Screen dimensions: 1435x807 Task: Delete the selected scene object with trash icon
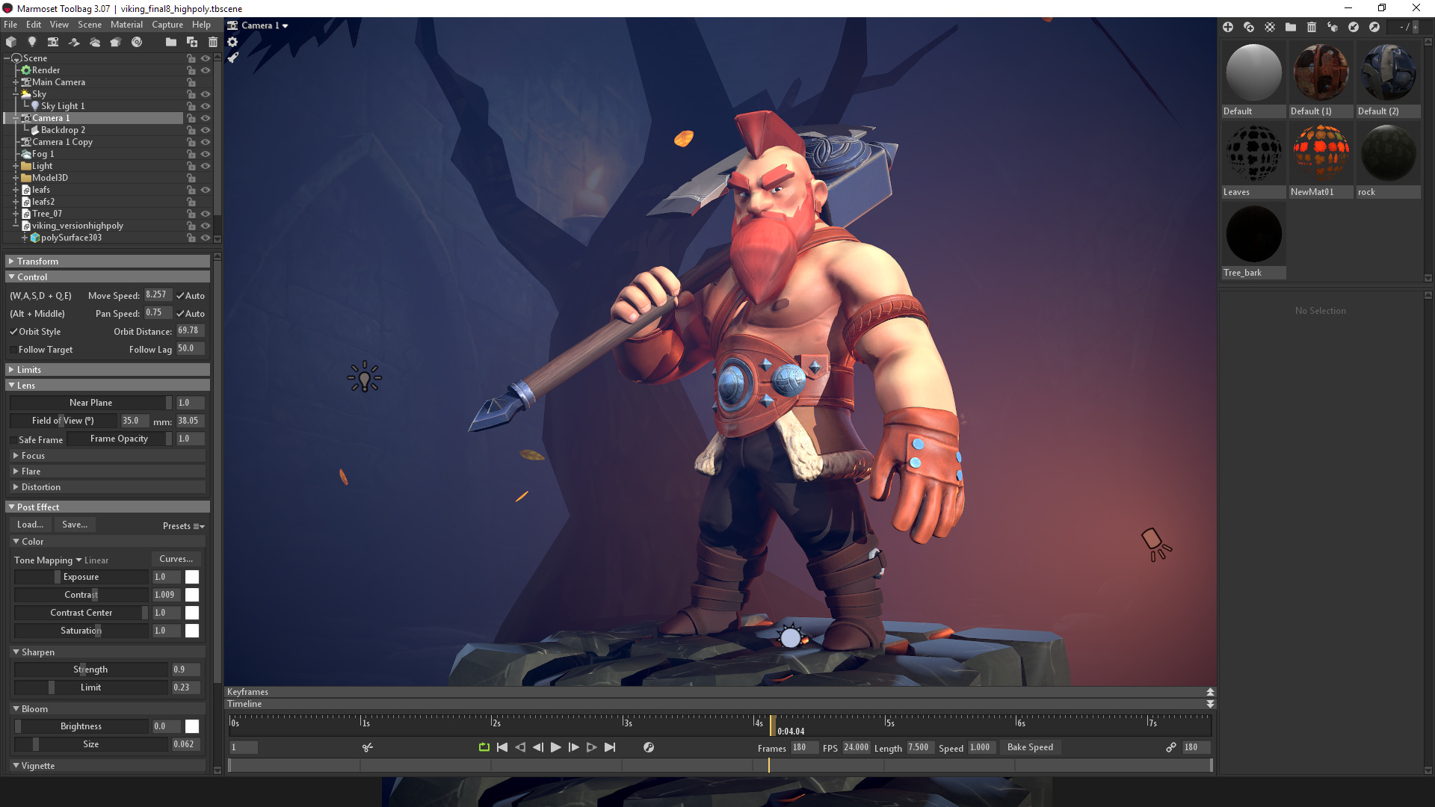pyautogui.click(x=213, y=42)
